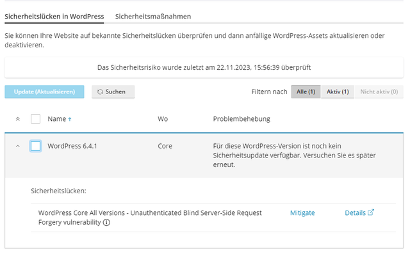The image size is (410, 256).
Task: Collapse all rows with double chevron
Action: [x=18, y=119]
